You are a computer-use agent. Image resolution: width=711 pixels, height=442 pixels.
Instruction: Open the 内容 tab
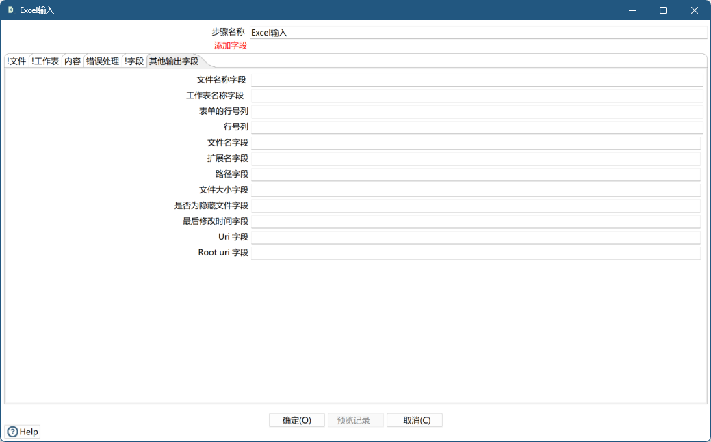[x=72, y=60]
